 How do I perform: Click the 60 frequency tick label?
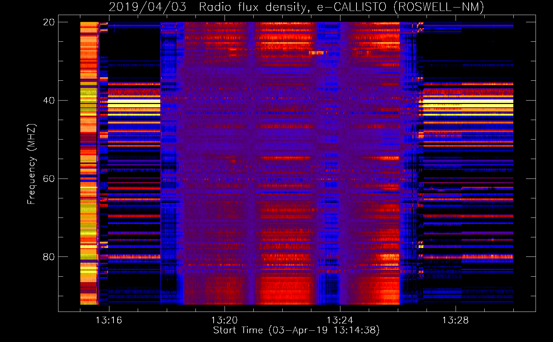pos(49,179)
